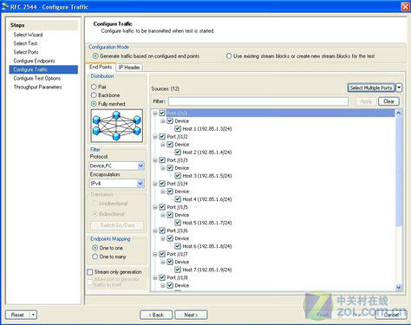Go to Select Wizard step
411x325 pixels.
[x=28, y=35]
